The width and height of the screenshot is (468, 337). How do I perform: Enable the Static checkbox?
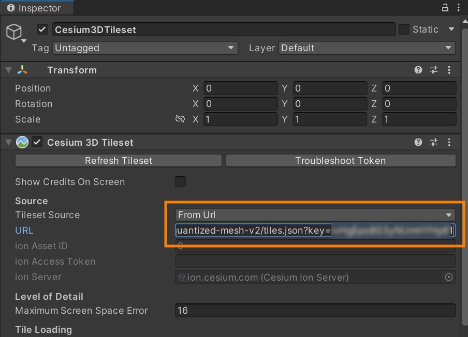[404, 29]
